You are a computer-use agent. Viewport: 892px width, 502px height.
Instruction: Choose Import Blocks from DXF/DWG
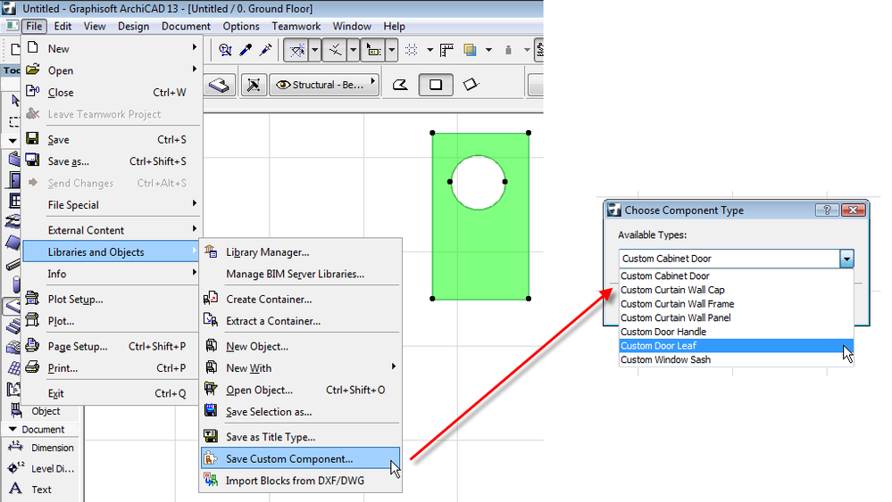(301, 481)
